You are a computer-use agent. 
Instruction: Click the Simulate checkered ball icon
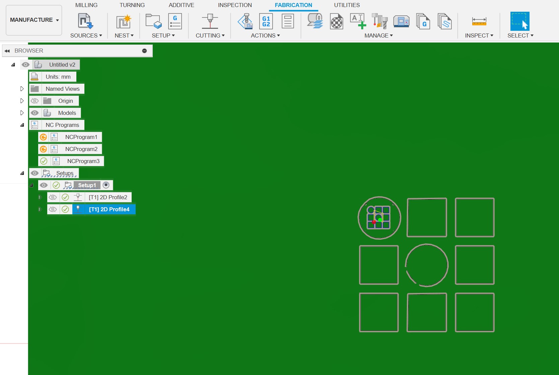pyautogui.click(x=336, y=22)
